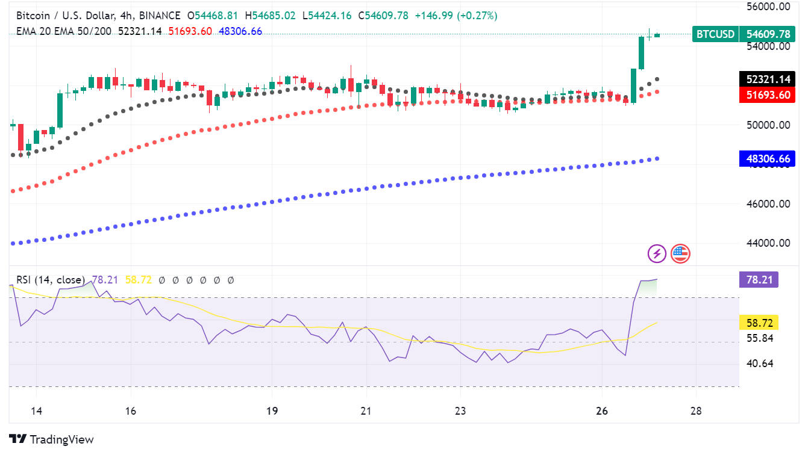Select the black 52321.14 EMA 20 label
Viewport: 808px width, 455px height.
click(768, 79)
